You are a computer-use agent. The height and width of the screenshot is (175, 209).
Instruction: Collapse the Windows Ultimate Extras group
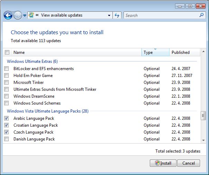(x=32, y=61)
